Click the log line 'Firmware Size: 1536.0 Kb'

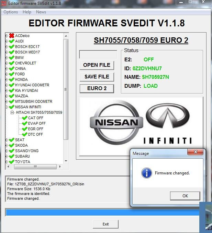[x=29, y=189]
